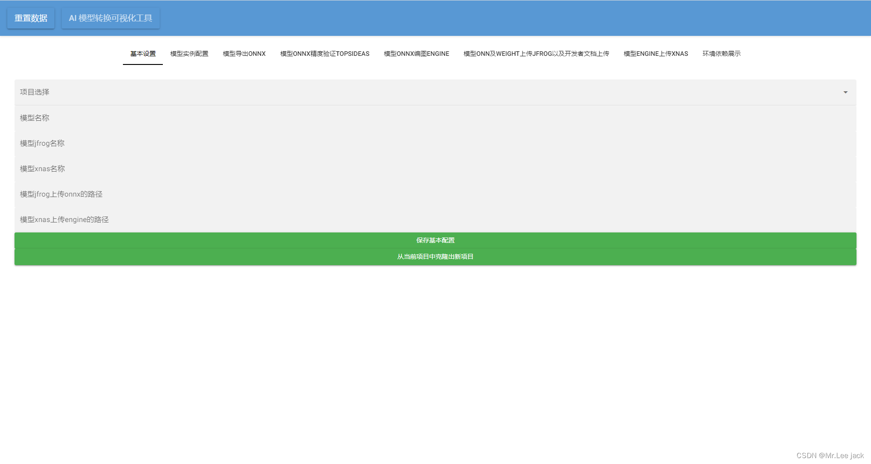
Task: Open the 环境依赖展示 tab
Action: pos(722,54)
